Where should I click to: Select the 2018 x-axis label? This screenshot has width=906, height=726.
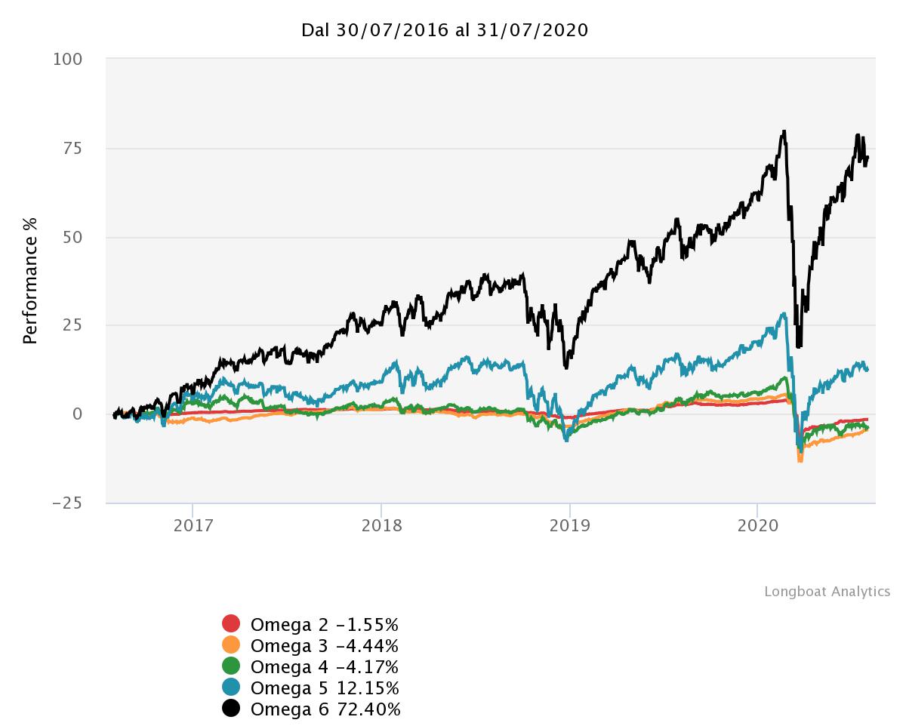381,526
